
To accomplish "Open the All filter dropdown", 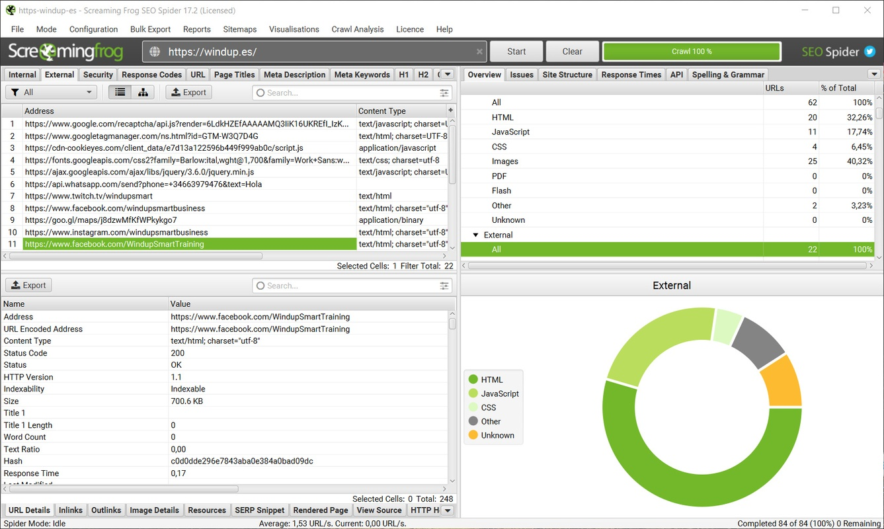I will click(x=52, y=93).
